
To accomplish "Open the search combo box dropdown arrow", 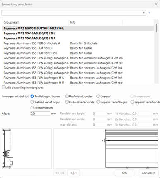I will point(144,13).
